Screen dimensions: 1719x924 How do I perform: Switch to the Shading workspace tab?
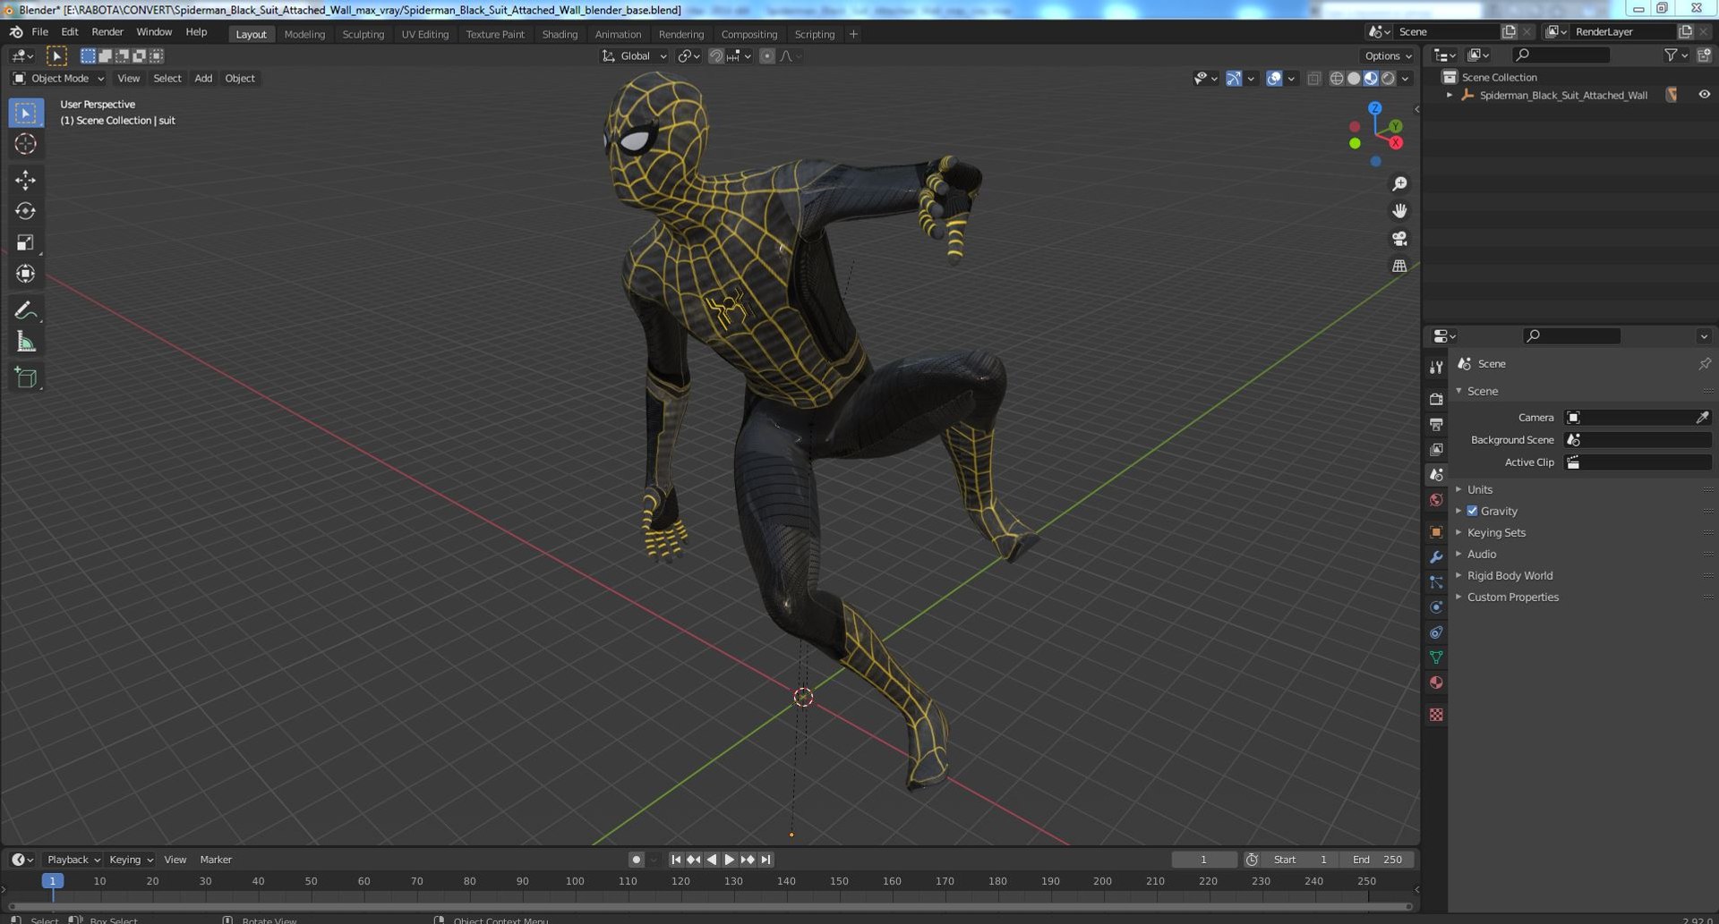point(560,34)
